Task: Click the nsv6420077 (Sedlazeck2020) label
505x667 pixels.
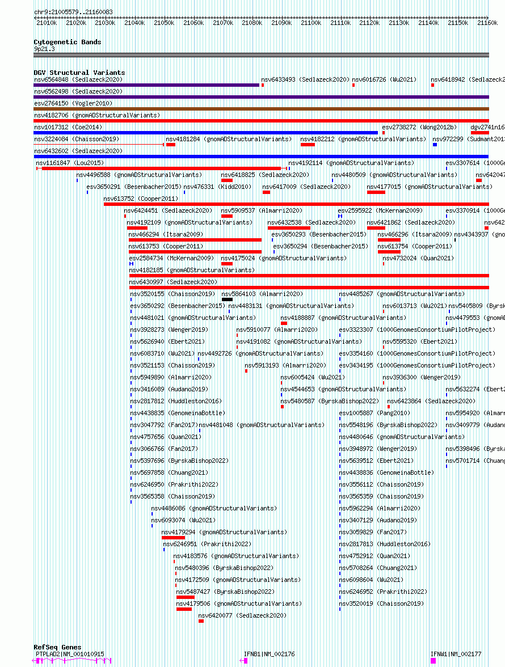Action: pos(242,615)
